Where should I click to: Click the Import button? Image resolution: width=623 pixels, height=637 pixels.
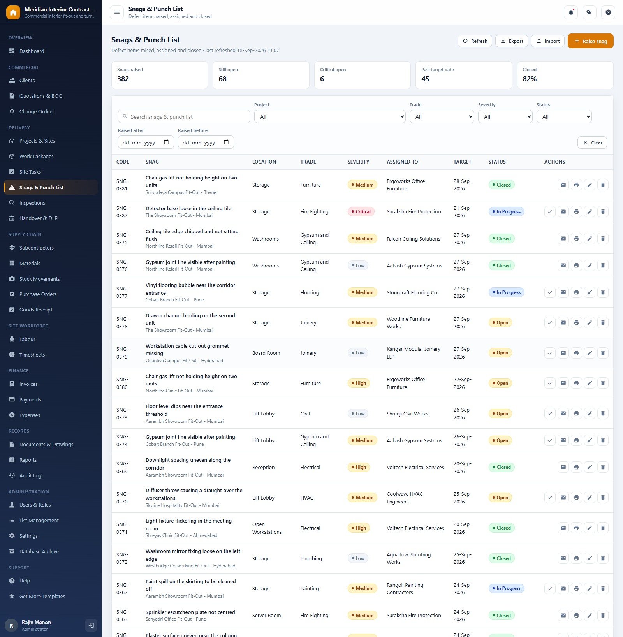pyautogui.click(x=548, y=41)
